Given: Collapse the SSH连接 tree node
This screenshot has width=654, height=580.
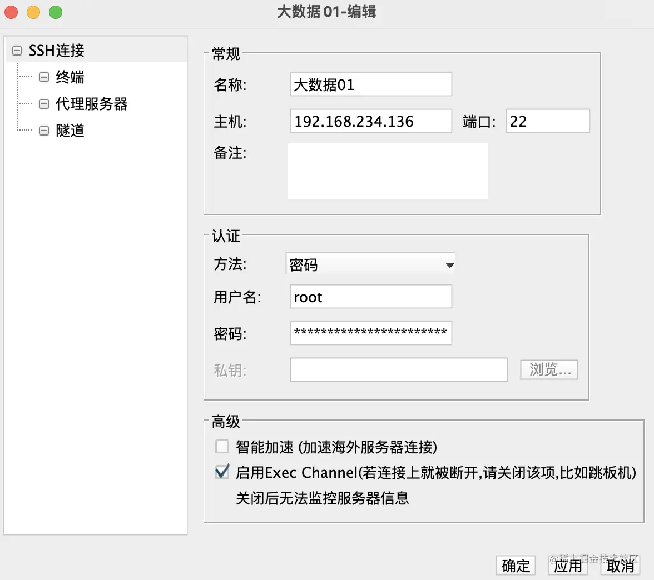Looking at the screenshot, I should (17, 51).
